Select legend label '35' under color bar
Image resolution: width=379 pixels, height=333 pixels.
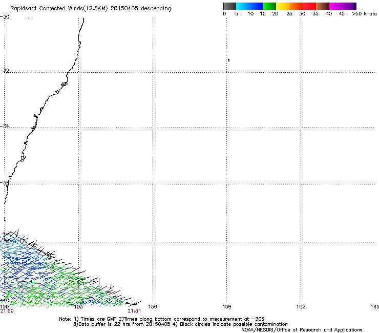315,14
